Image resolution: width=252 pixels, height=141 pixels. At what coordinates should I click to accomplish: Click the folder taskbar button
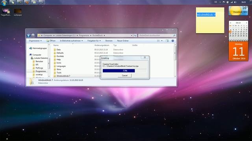point(34,2)
